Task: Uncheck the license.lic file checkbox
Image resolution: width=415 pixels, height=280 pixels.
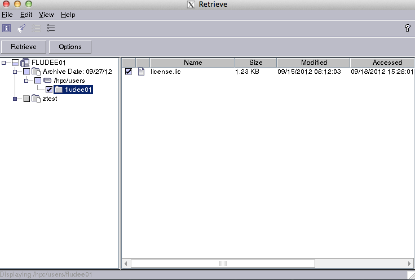Action: [129, 72]
